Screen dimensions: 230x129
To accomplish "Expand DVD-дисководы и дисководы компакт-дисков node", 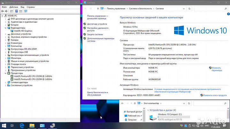I will [5, 19].
